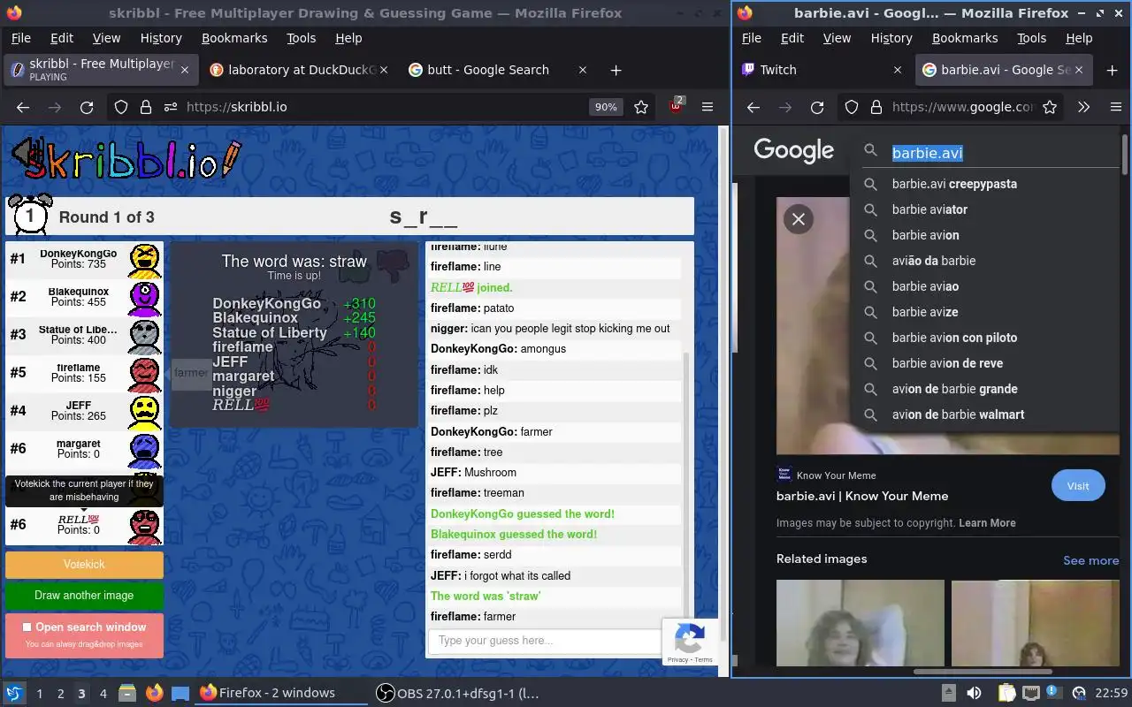This screenshot has width=1132, height=707.
Task: Click Draw another image button
Action: click(x=84, y=596)
